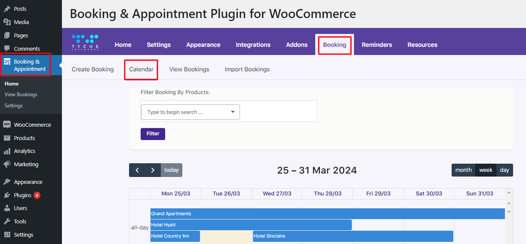The image size is (526, 244).
Task: Click the Analytics bar chart icon
Action: (7, 151)
